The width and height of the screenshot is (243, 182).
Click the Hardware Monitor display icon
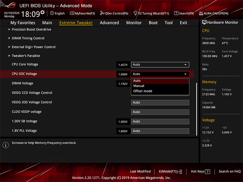click(204, 23)
